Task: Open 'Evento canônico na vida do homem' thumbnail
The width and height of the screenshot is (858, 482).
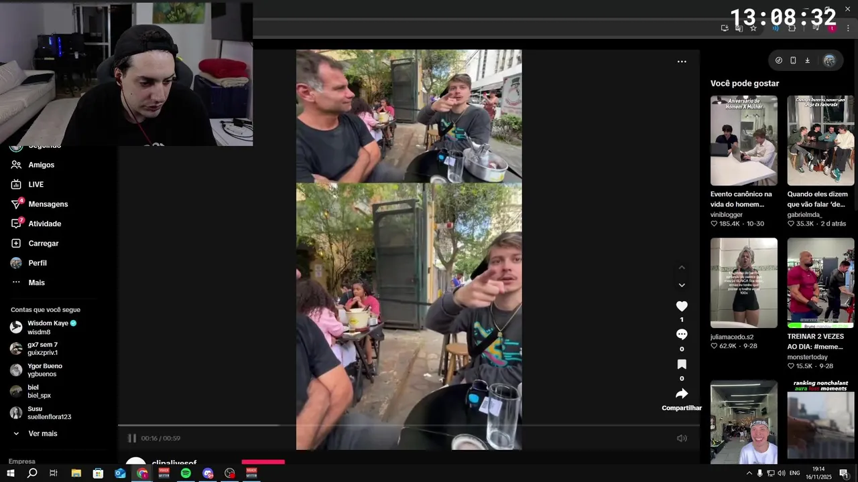Action: point(744,141)
